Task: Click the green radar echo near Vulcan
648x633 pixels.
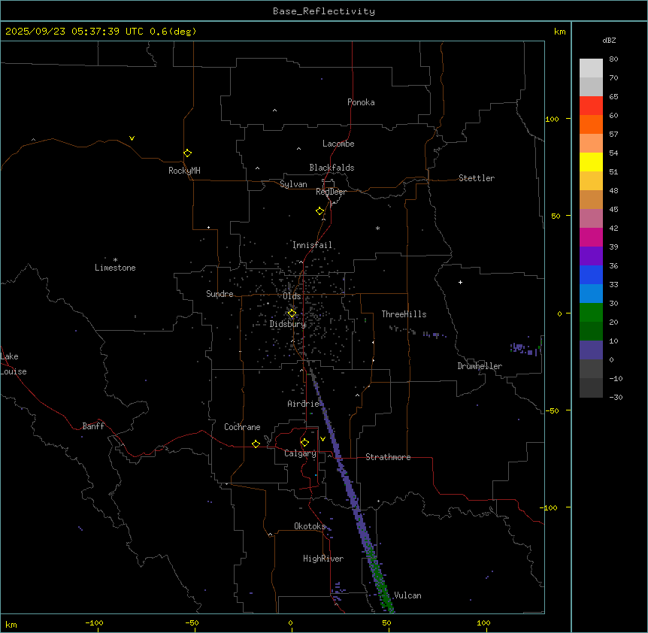Action: point(380,583)
